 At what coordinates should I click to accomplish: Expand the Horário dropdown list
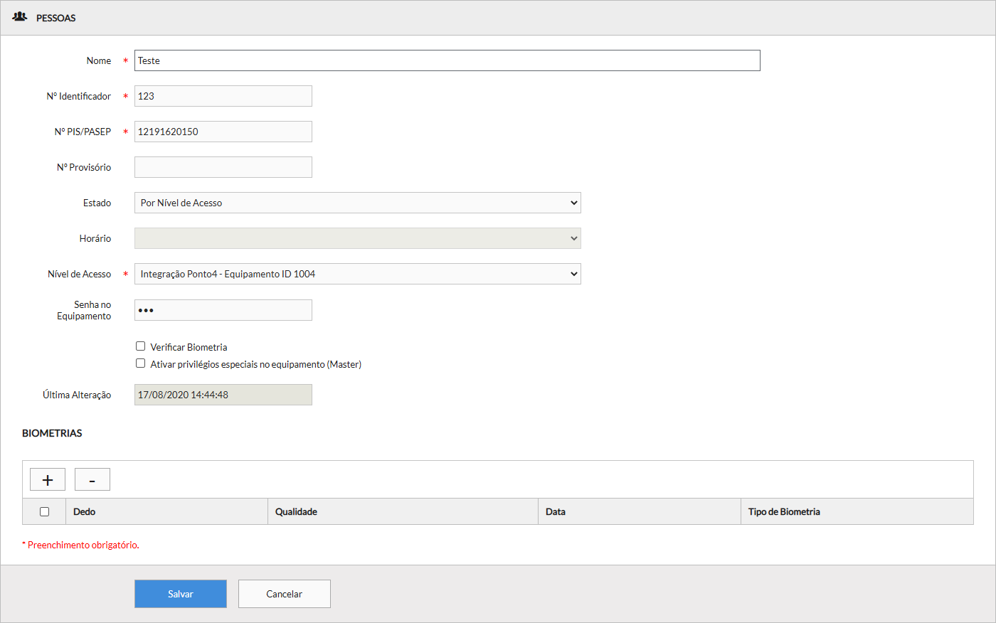[357, 238]
